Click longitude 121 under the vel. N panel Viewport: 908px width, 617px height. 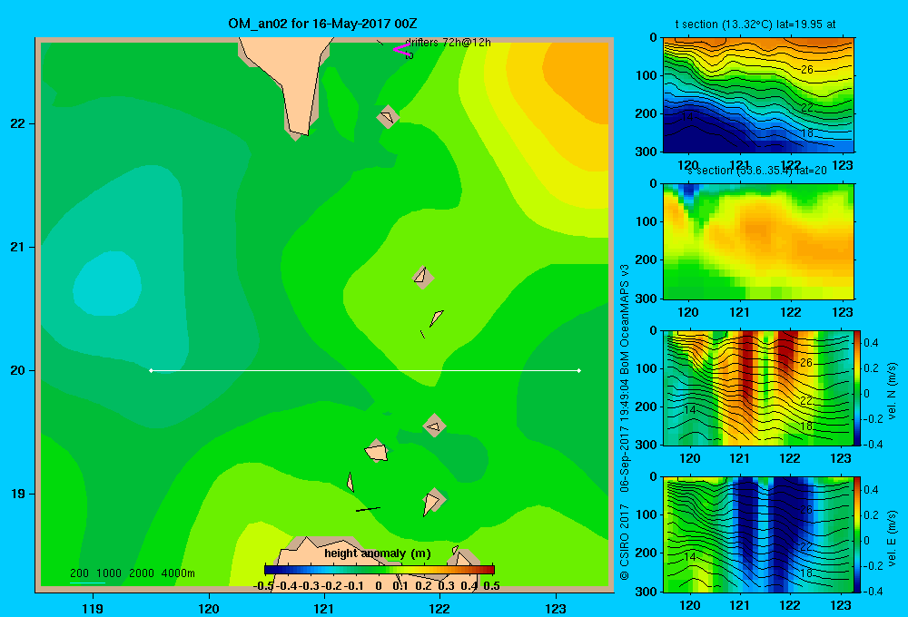click(739, 458)
